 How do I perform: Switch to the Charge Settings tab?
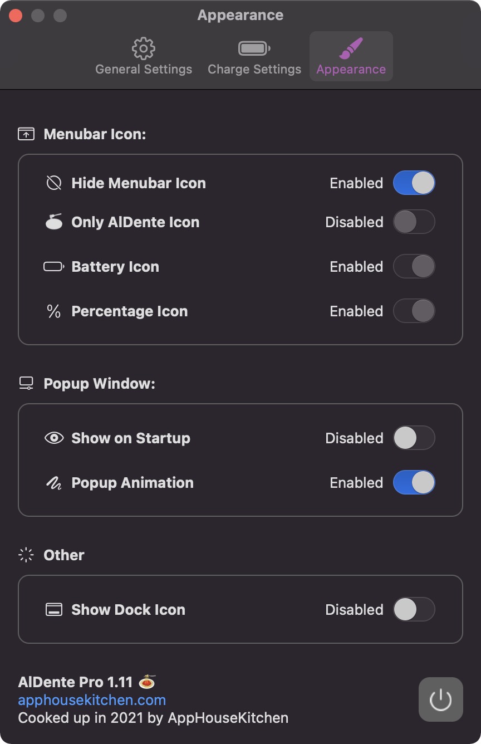click(x=254, y=57)
